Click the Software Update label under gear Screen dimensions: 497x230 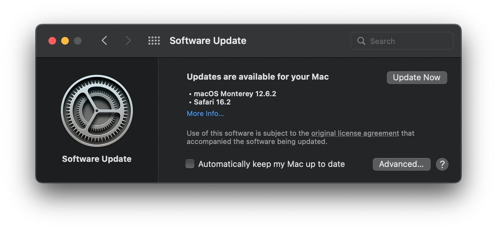[97, 159]
